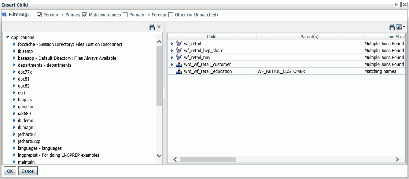Expand the foccache session directory node
The height and width of the screenshot is (179, 409).
14,44
